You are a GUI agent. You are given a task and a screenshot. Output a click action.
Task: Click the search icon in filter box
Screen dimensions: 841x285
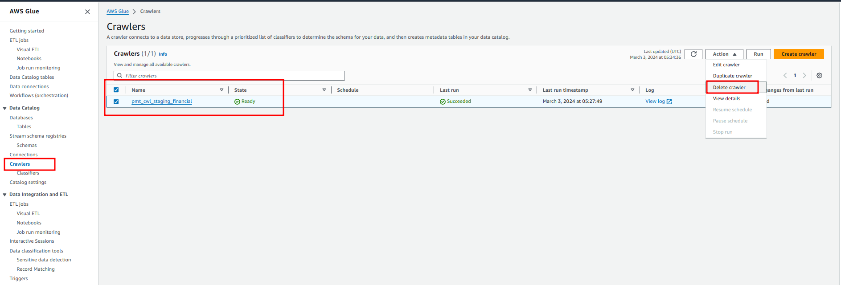[119, 76]
